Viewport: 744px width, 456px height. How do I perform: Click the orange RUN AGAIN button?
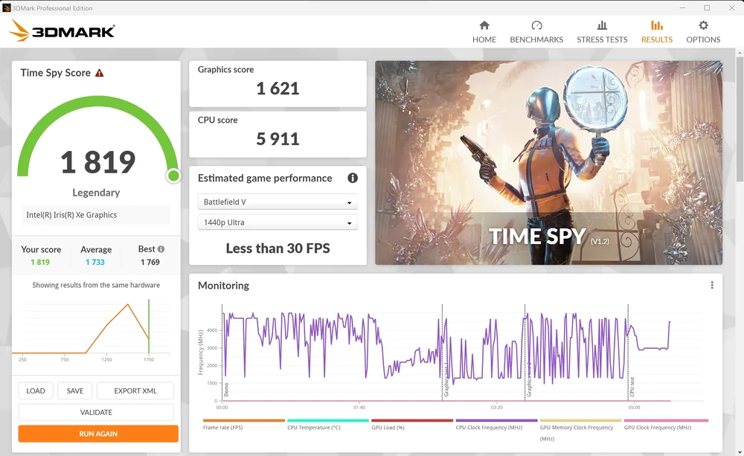[x=98, y=434]
